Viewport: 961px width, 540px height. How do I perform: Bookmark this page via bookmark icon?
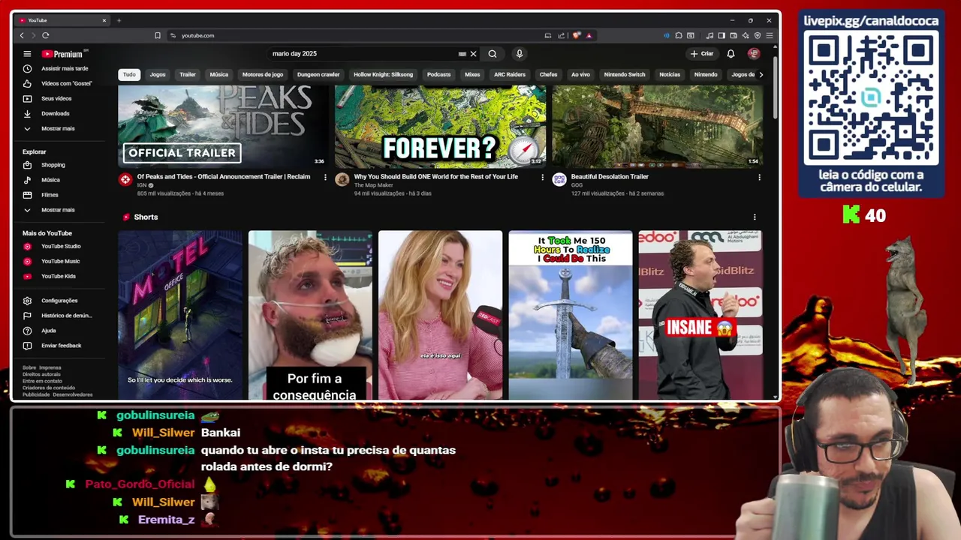[157, 35]
